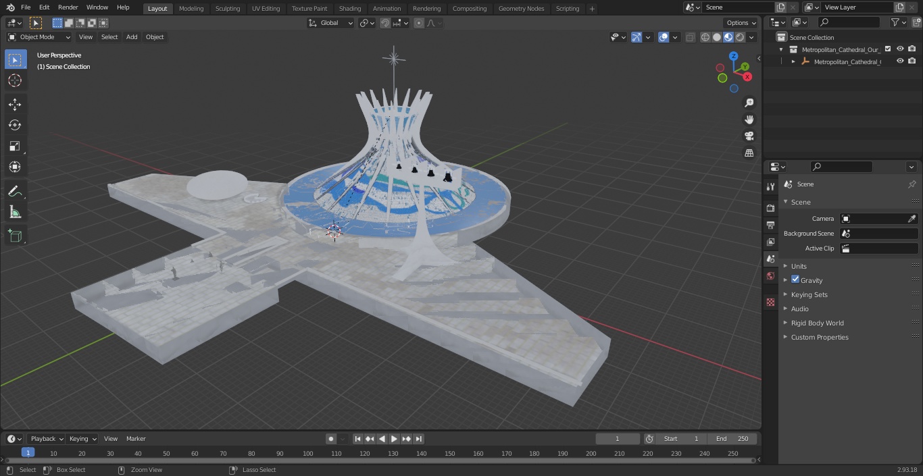Click the zoom viewport icon
Image resolution: width=923 pixels, height=476 pixels.
click(x=749, y=103)
